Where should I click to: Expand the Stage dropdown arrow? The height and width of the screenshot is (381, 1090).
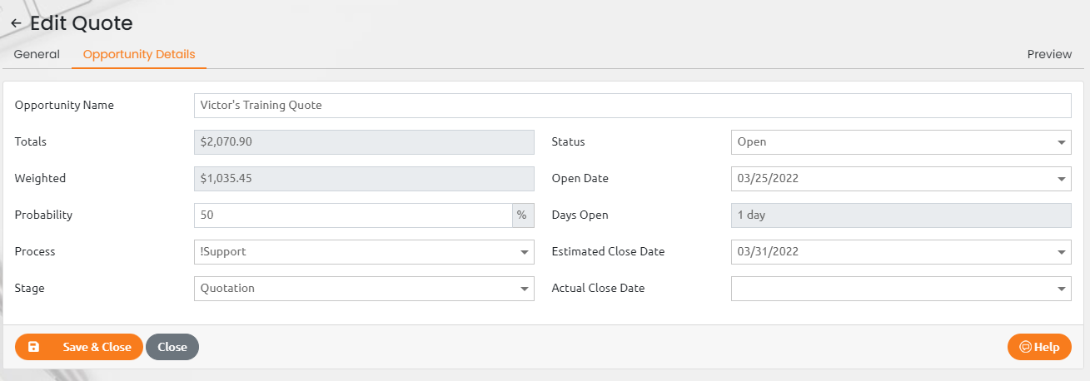pos(525,289)
